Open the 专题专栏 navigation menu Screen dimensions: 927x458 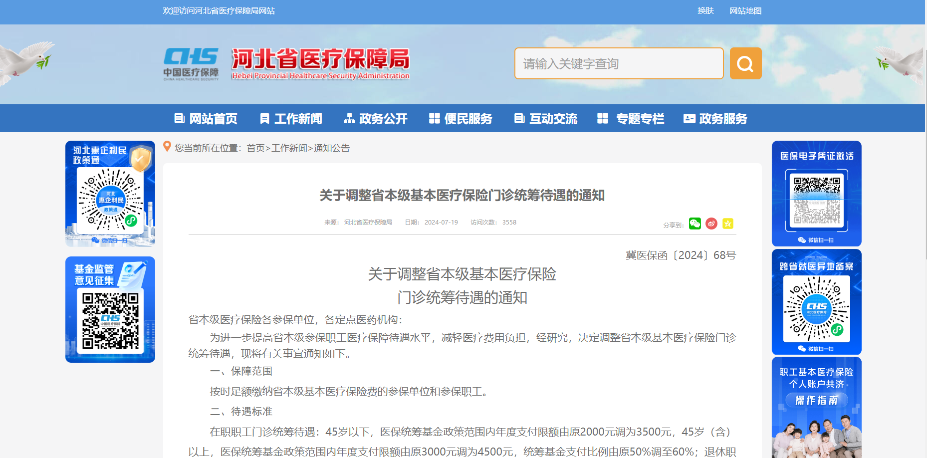(x=631, y=119)
